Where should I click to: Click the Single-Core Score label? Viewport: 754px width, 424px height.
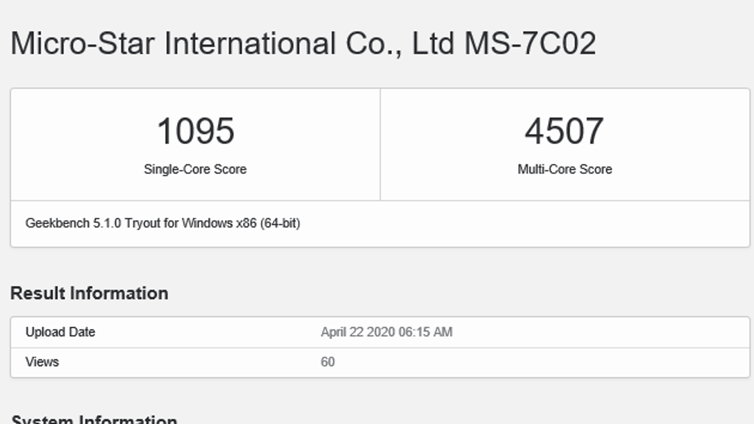[195, 169]
